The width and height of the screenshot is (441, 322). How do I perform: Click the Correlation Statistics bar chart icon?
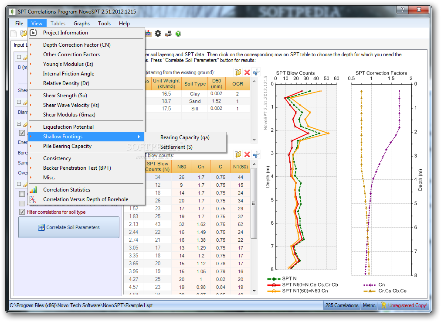(x=33, y=190)
